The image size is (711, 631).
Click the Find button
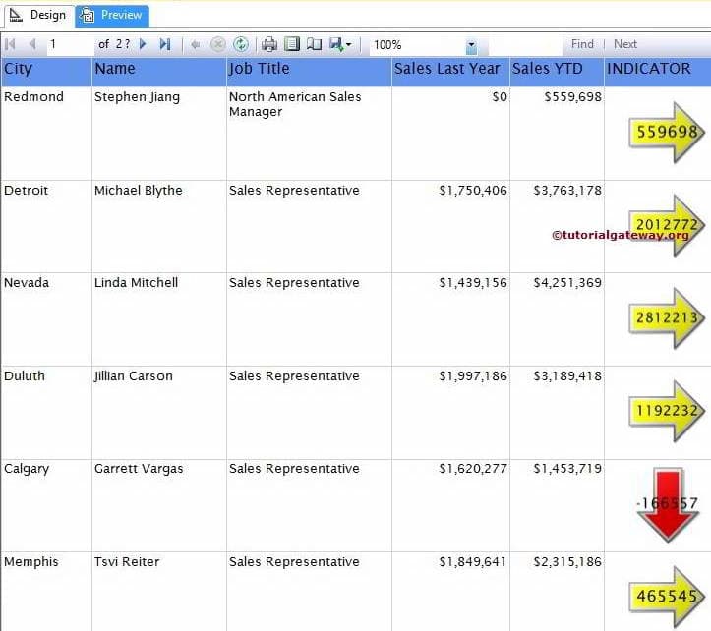tap(582, 44)
